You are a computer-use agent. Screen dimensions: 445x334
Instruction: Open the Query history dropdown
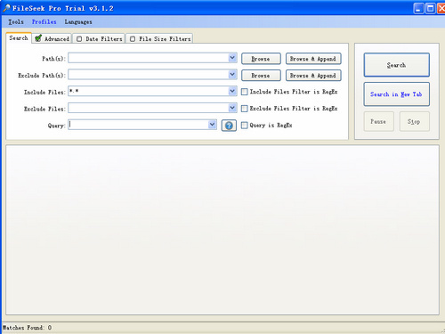212,125
